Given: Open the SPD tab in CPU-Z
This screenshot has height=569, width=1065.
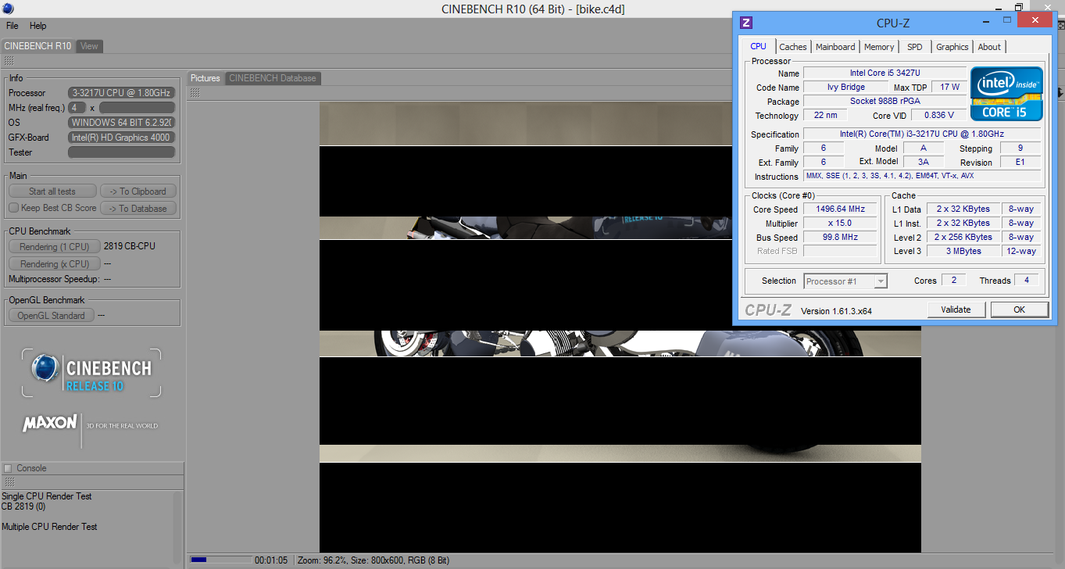Looking at the screenshot, I should click(915, 47).
